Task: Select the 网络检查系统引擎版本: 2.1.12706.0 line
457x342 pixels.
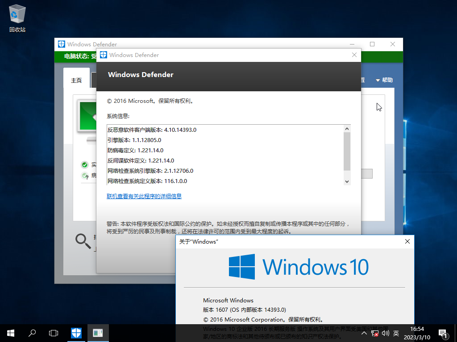Action: click(x=150, y=171)
